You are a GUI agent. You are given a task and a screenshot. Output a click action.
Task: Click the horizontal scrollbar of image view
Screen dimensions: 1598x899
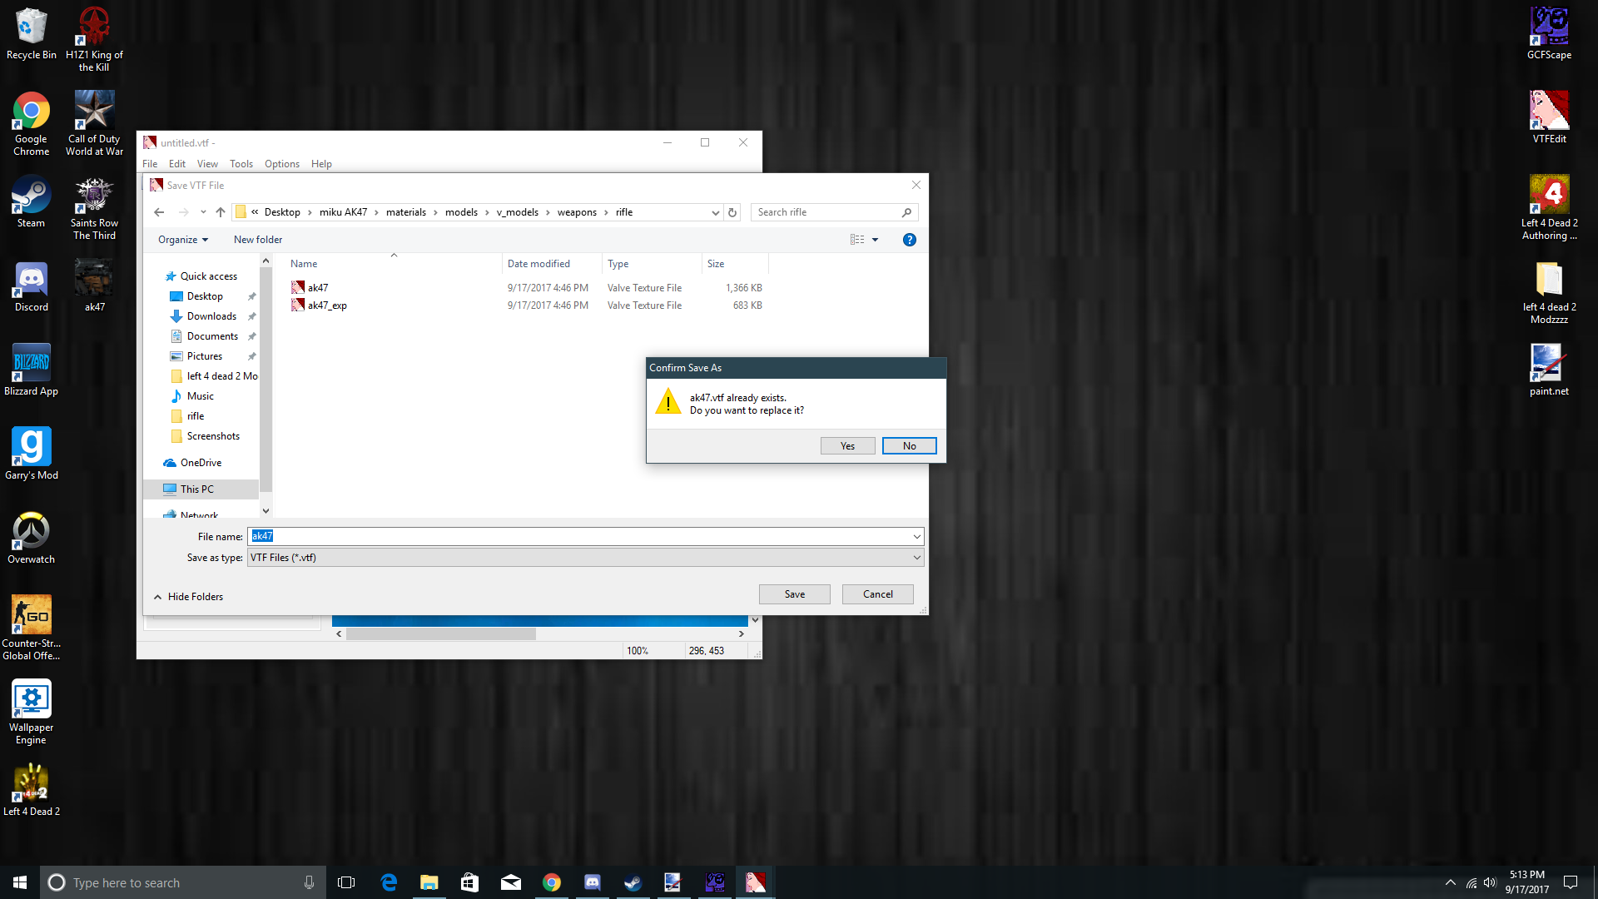tap(441, 634)
